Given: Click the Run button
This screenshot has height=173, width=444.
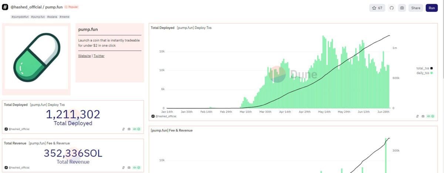Looking at the screenshot, I should coord(431,8).
